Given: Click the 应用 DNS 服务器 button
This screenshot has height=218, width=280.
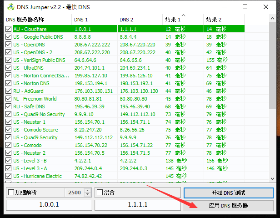Looking at the screenshot, I should click(x=229, y=206).
